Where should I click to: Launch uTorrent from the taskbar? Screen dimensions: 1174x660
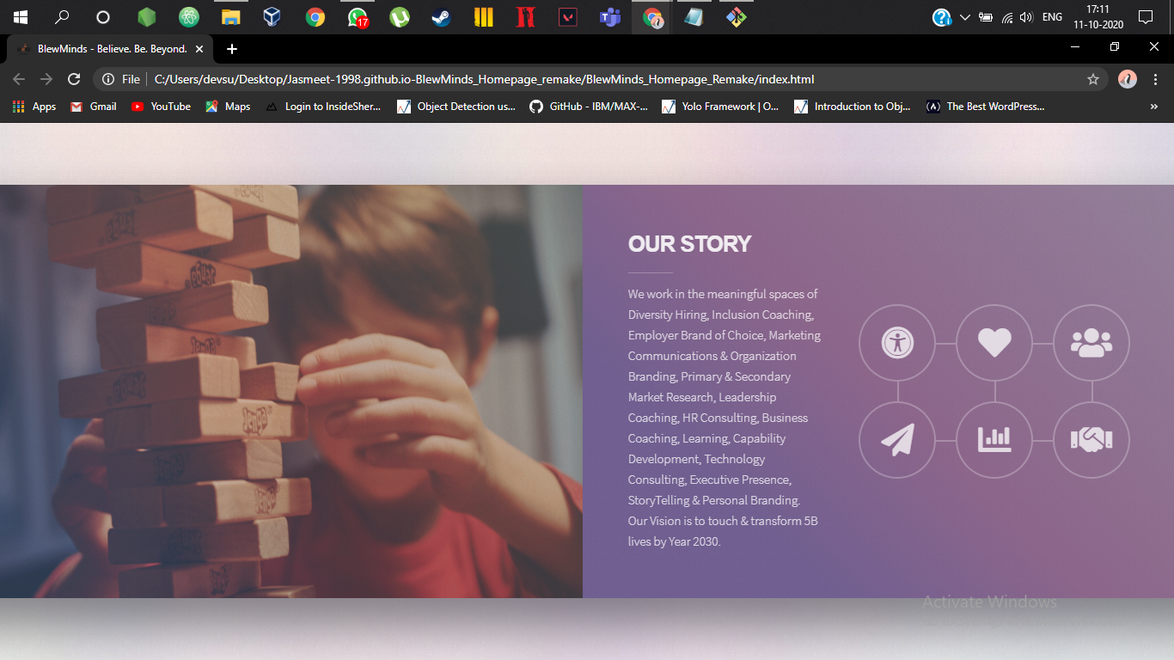[399, 17]
